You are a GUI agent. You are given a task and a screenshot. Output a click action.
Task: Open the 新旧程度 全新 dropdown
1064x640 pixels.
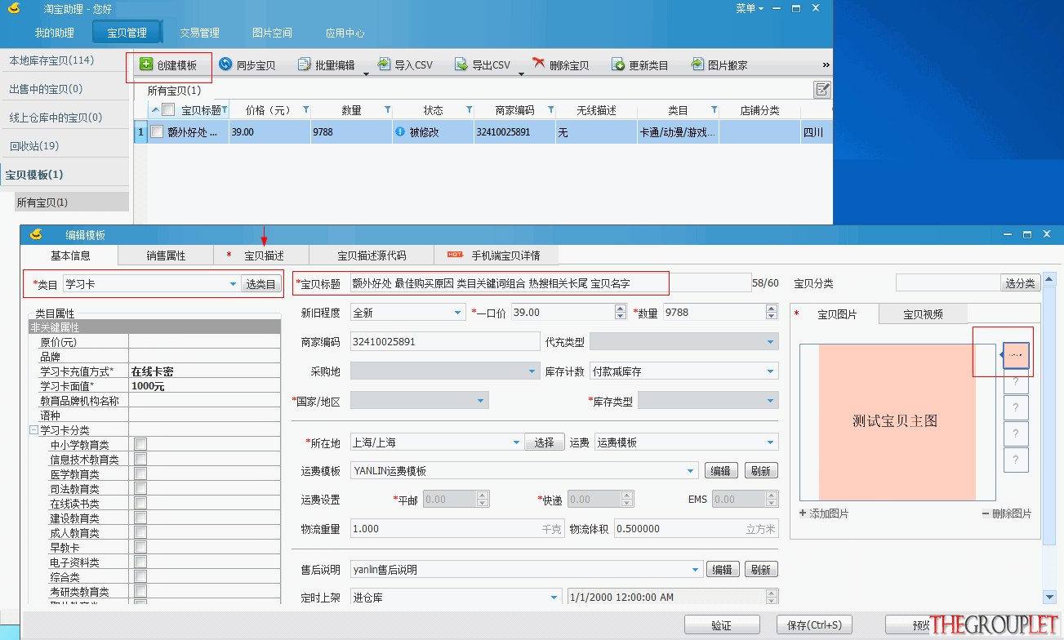tap(458, 313)
